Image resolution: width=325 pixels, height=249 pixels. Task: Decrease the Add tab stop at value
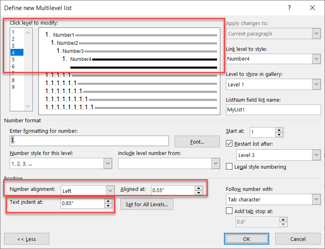[x=283, y=224]
